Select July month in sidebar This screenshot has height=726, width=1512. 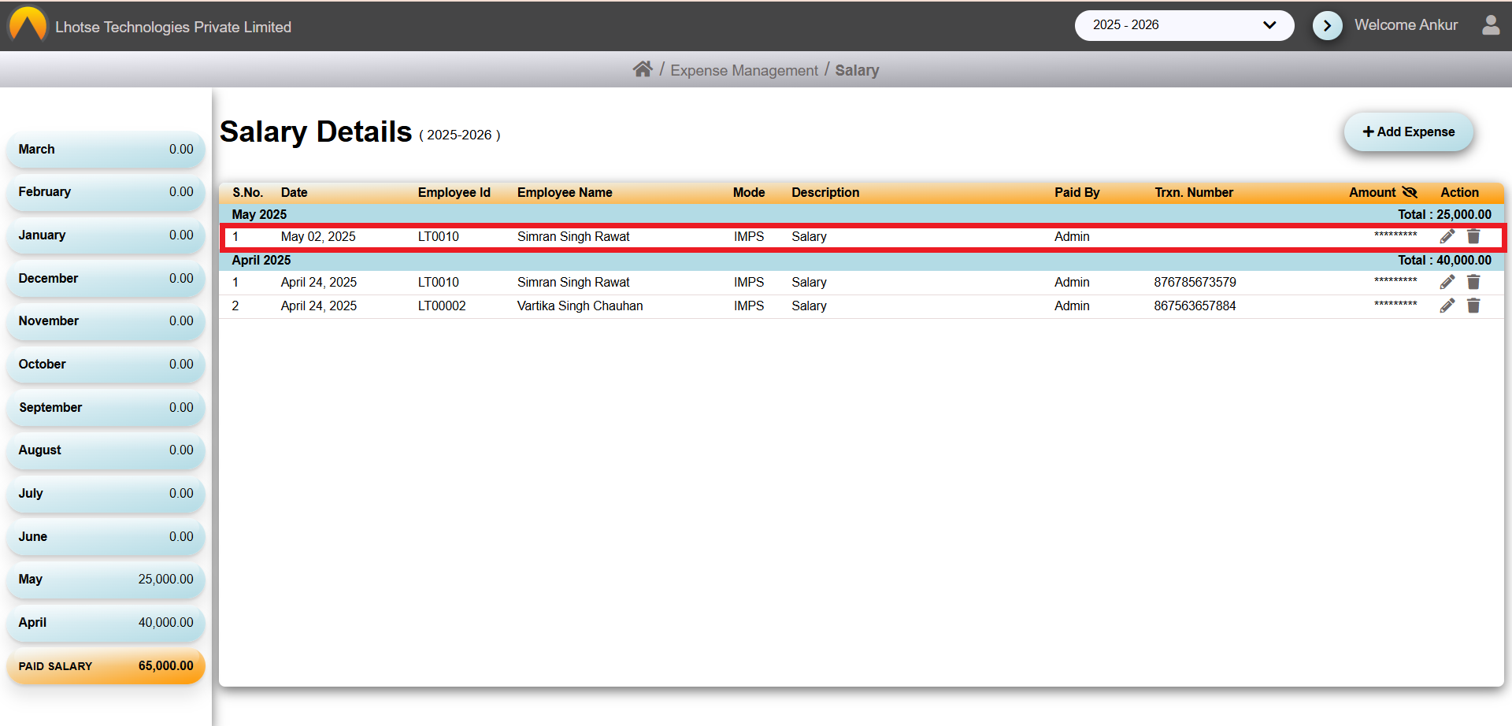click(106, 494)
